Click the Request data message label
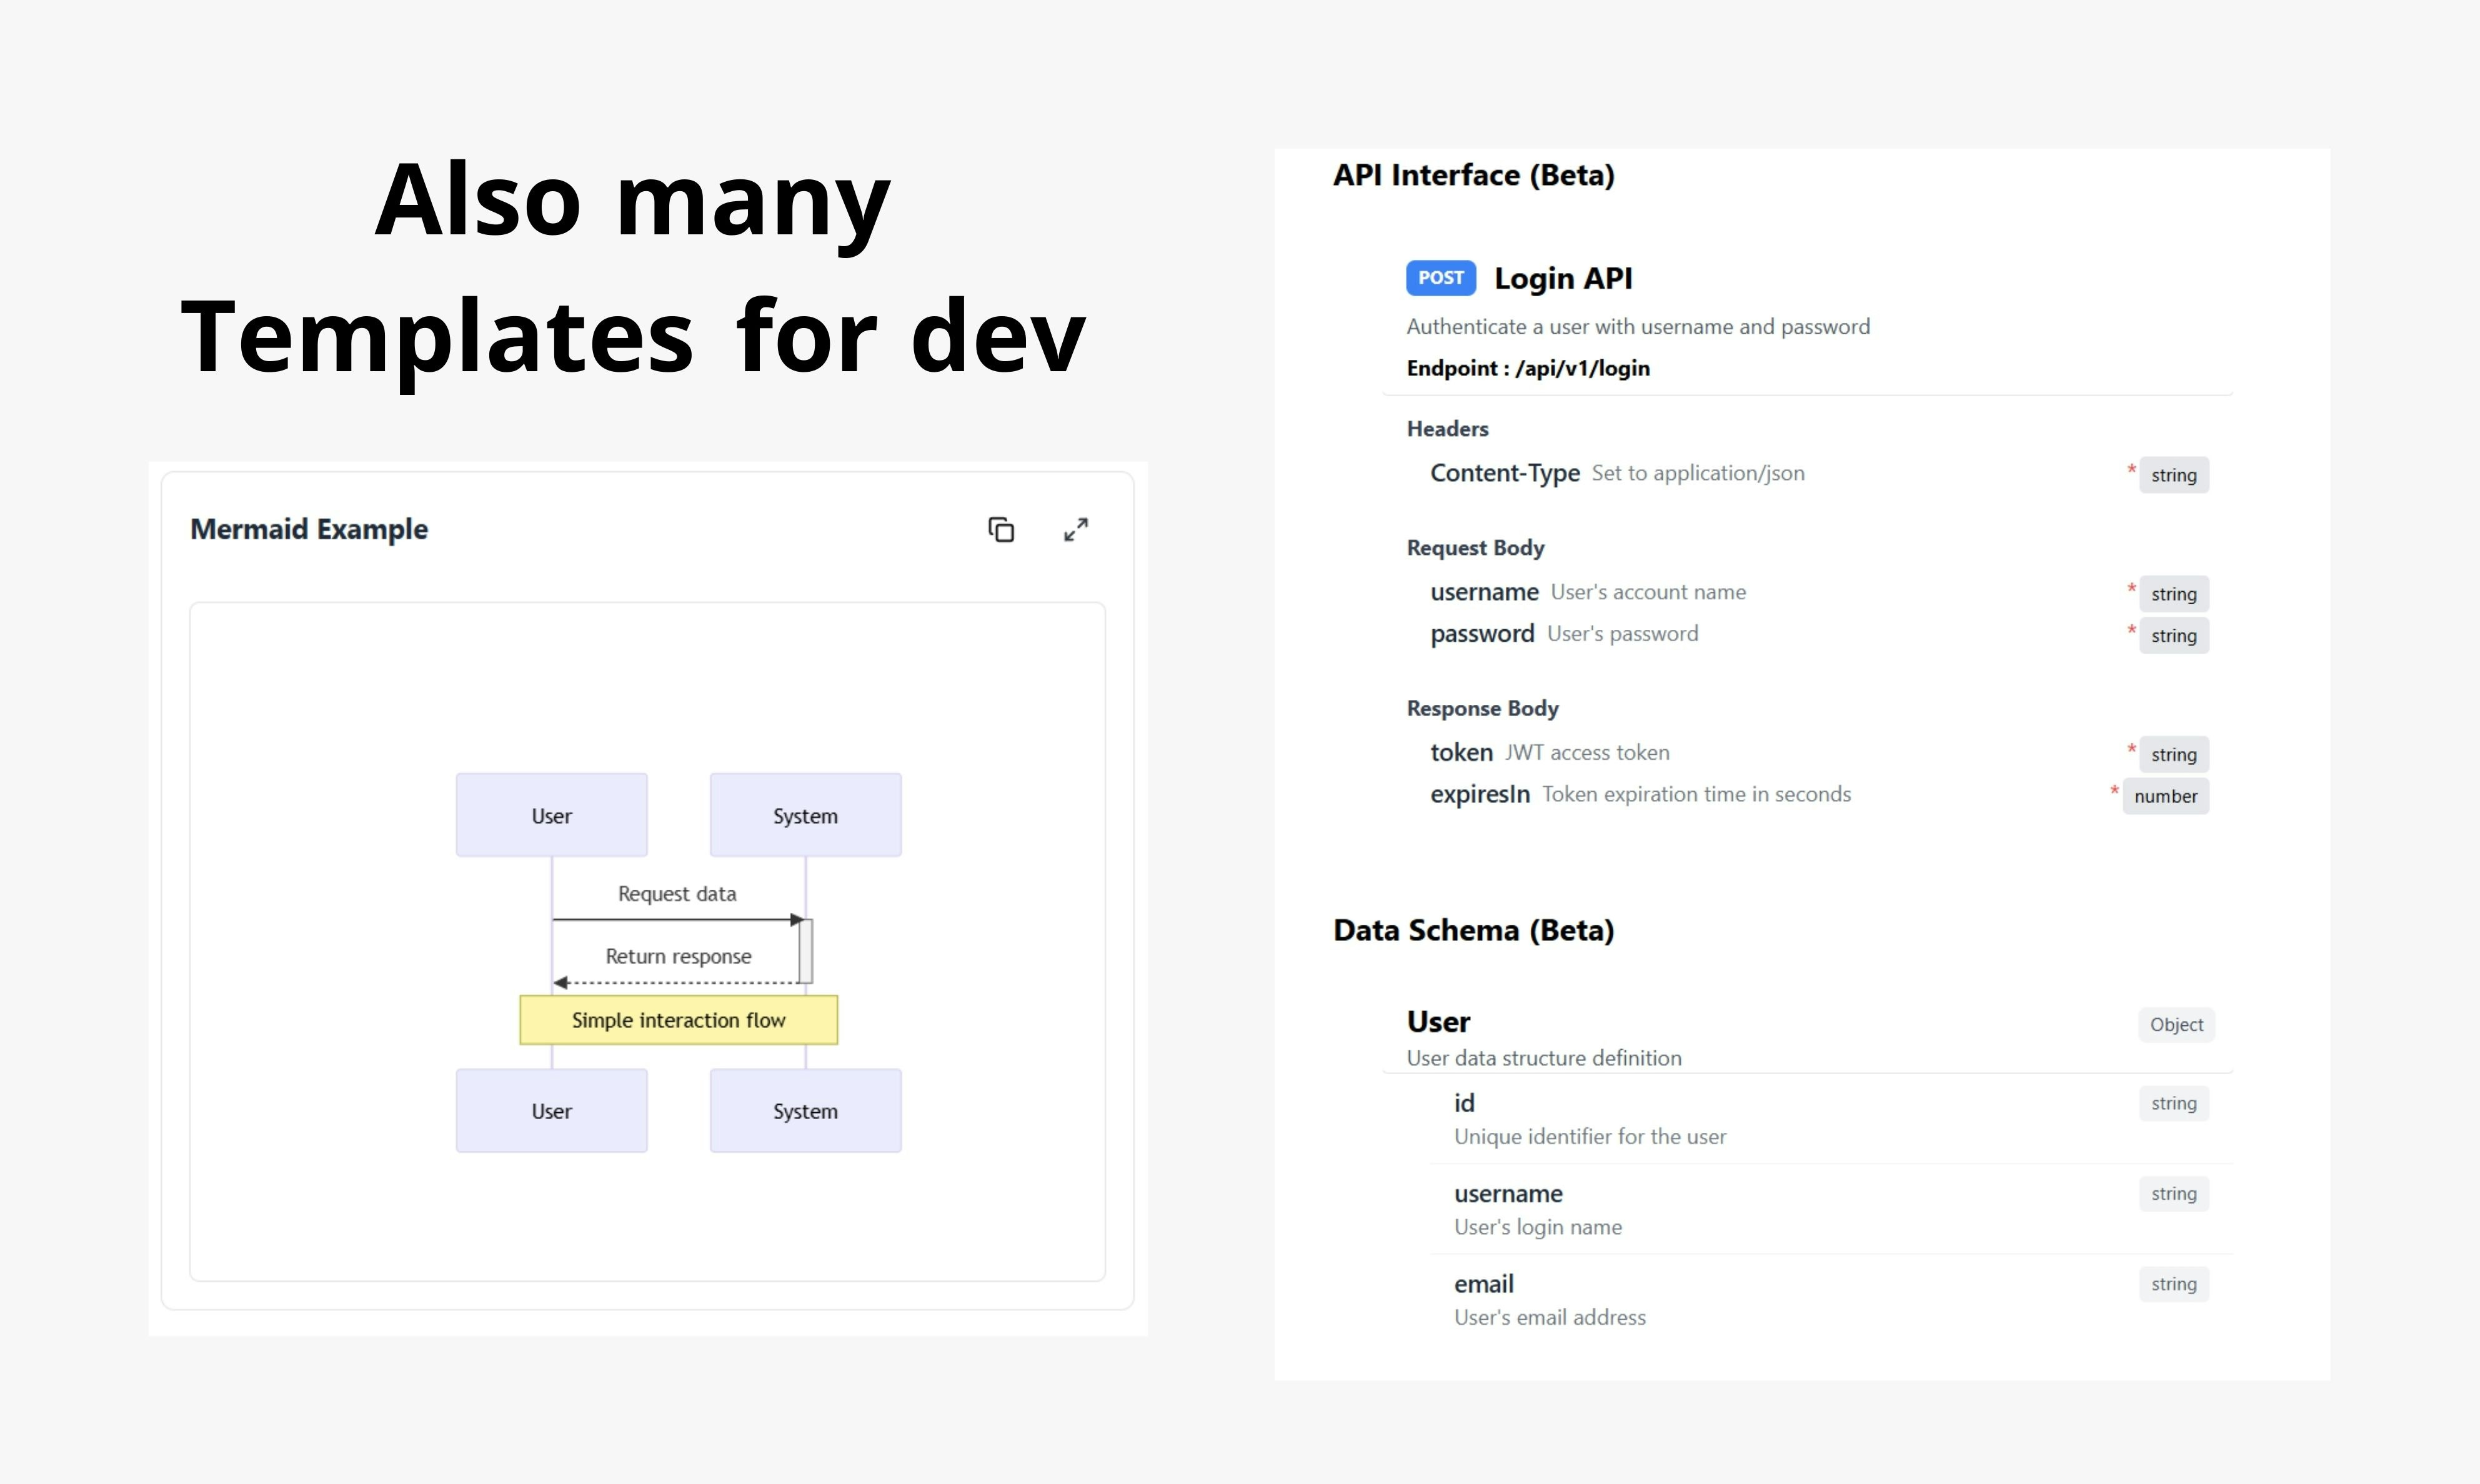The width and height of the screenshot is (2480, 1484). [x=677, y=894]
